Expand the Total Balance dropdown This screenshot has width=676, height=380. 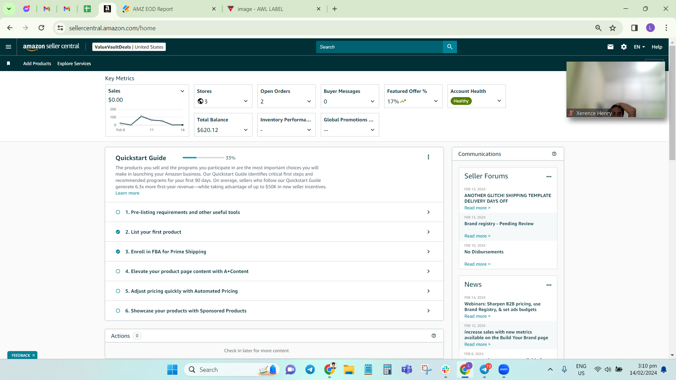pyautogui.click(x=246, y=130)
